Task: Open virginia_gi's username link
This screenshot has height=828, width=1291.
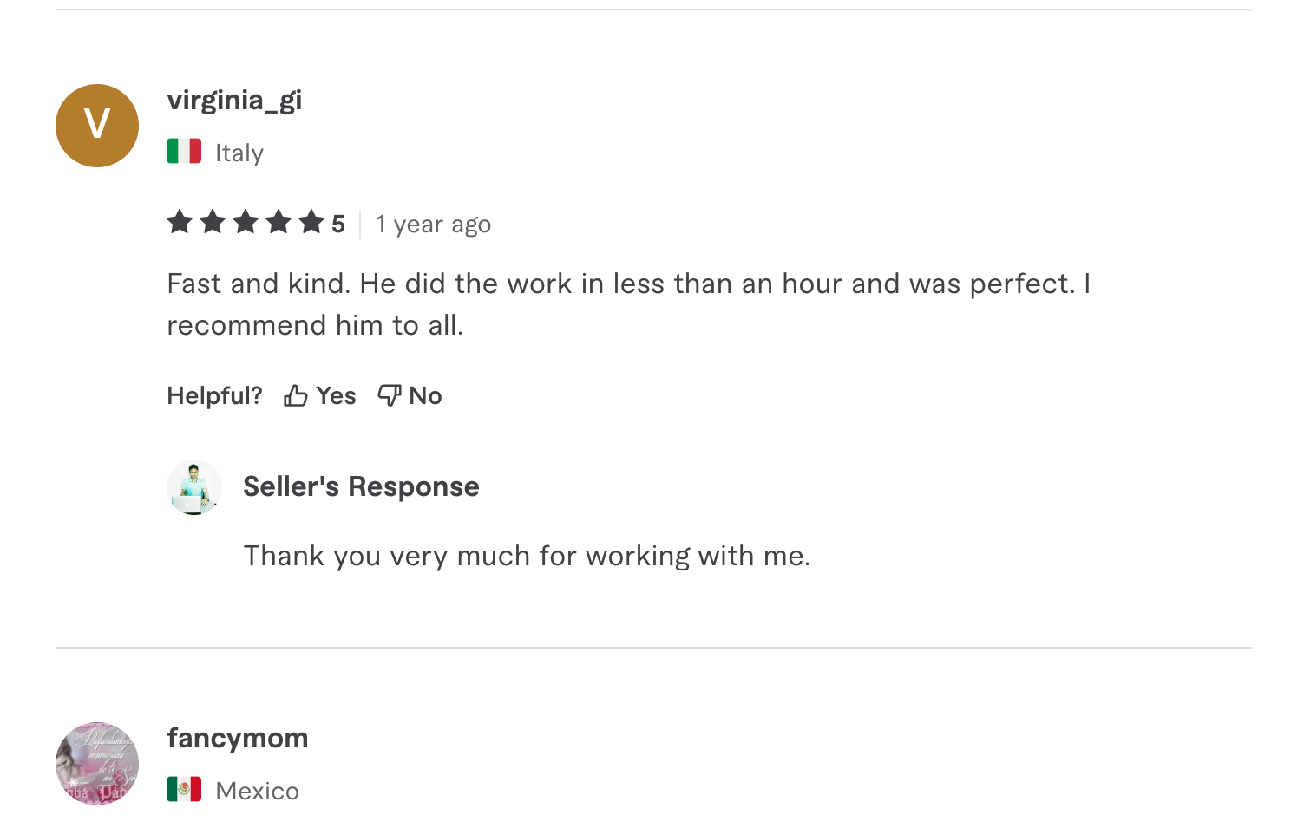Action: coord(234,101)
